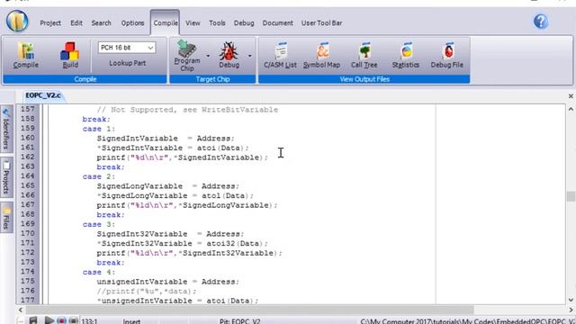Click the horizontal scrollbar thumb
This screenshot has width=576, height=324.
coord(249,310)
